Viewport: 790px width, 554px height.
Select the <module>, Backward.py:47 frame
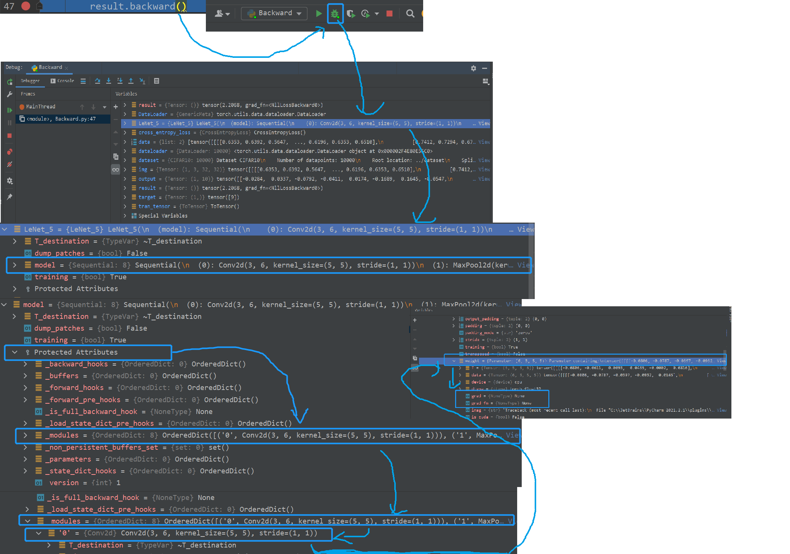click(61, 119)
